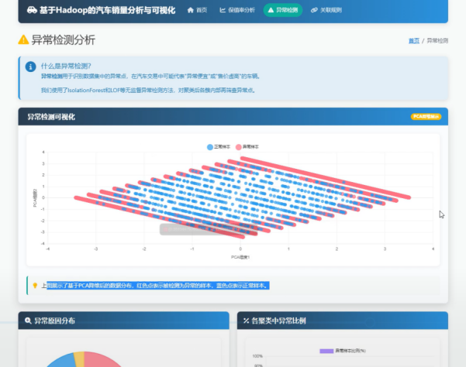The image size is (466, 367).
Task: Click the link icon before 关联规则
Action: pos(314,10)
